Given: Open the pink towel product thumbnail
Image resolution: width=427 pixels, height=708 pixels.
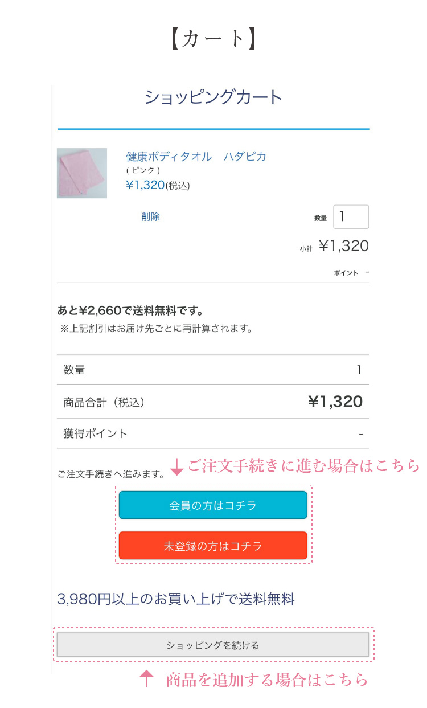Looking at the screenshot, I should [x=82, y=173].
